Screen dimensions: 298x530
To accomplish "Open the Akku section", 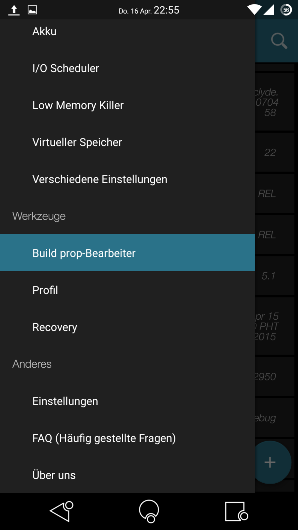I will tap(44, 31).
